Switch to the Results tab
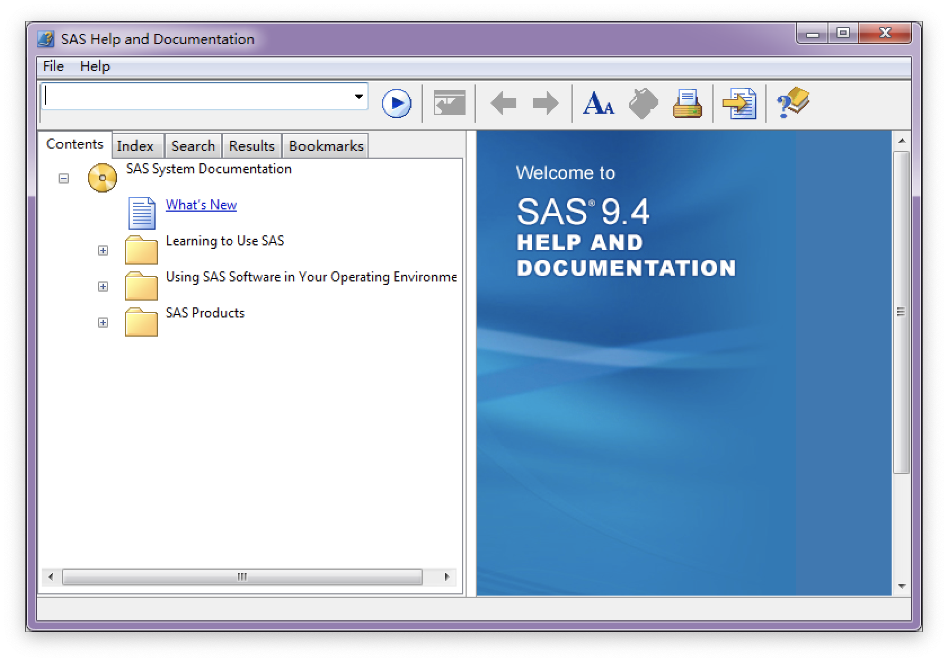This screenshot has width=948, height=662. (252, 146)
